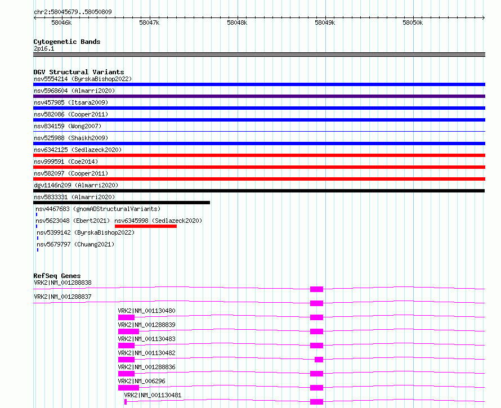Open transcript VRK2|NM_001288836 label
This screenshot has width=501, height=408.
(x=147, y=367)
